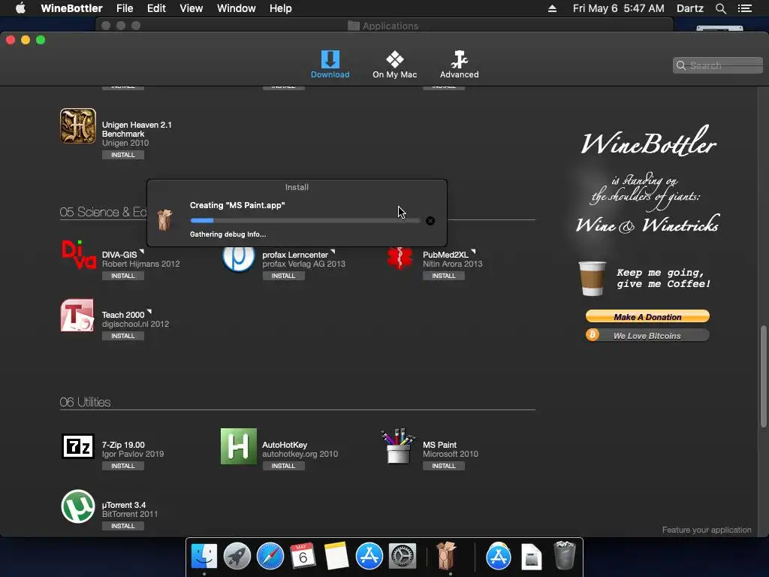Install profax Lerncenter

click(x=283, y=276)
